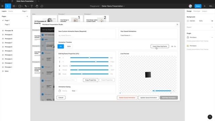Click Insert New Keyframe button
215x121 pixels.
coord(160,46)
